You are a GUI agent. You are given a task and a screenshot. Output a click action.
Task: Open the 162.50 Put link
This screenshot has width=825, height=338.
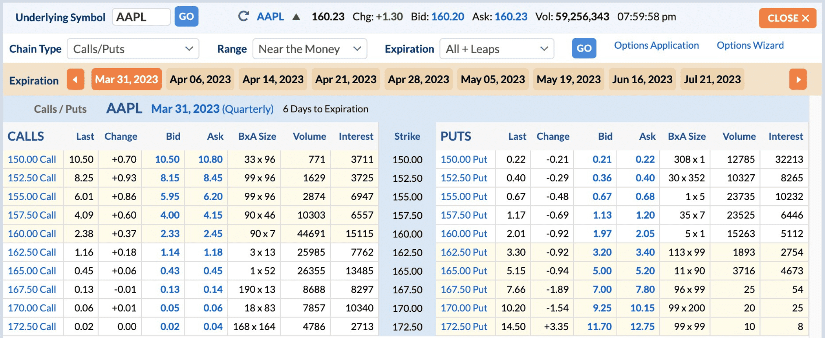pyautogui.click(x=464, y=252)
